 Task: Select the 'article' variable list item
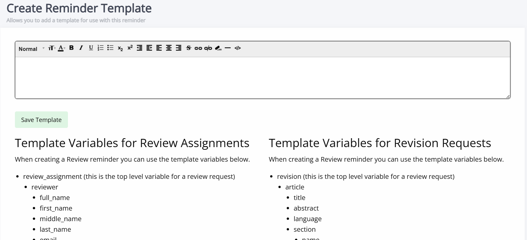[295, 187]
